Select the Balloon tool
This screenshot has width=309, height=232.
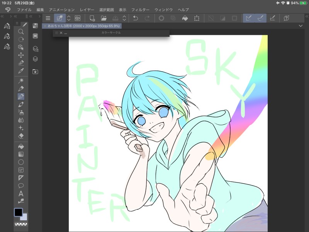pyautogui.click(x=21, y=186)
